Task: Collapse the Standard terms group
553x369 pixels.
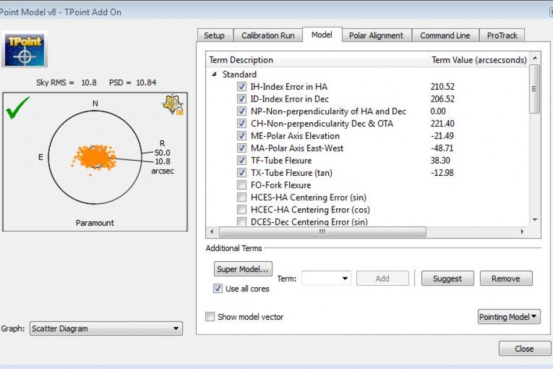Action: (214, 74)
